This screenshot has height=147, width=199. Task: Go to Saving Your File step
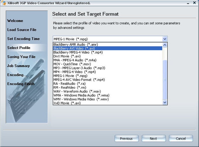(x=21, y=57)
